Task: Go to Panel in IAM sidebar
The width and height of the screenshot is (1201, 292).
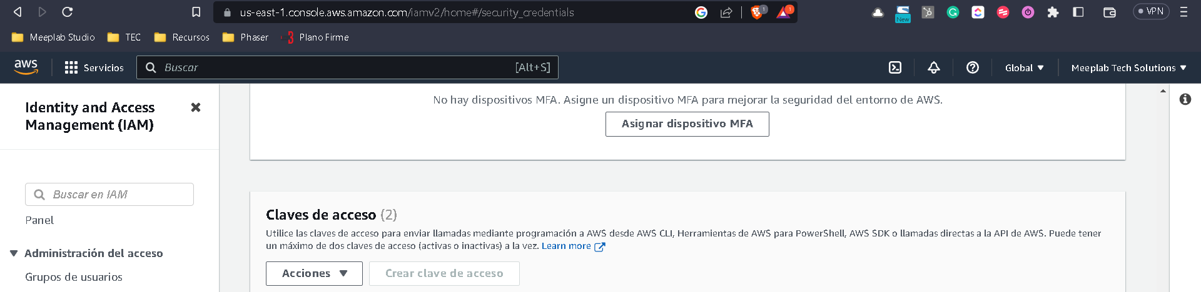Action: [x=39, y=220]
